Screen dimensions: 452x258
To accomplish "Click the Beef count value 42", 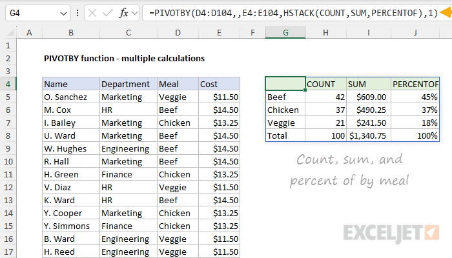I will point(325,97).
